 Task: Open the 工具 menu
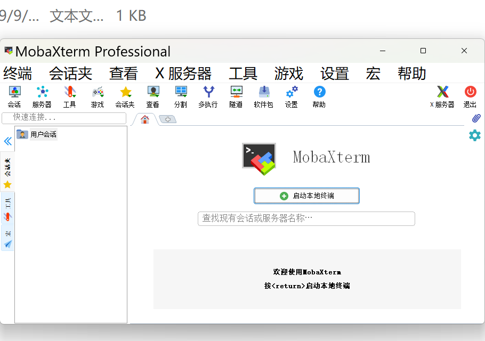[x=243, y=74]
